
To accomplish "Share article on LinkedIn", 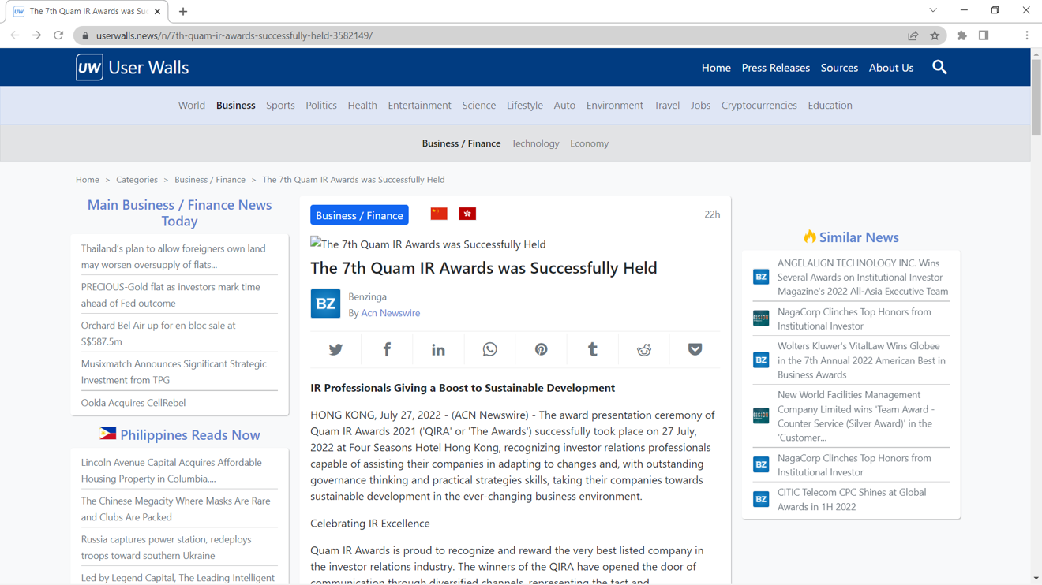I will click(x=438, y=349).
